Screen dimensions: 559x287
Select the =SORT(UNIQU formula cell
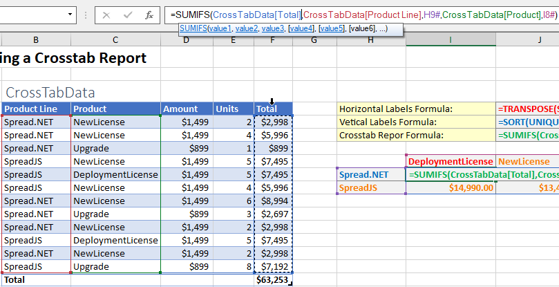pos(527,122)
